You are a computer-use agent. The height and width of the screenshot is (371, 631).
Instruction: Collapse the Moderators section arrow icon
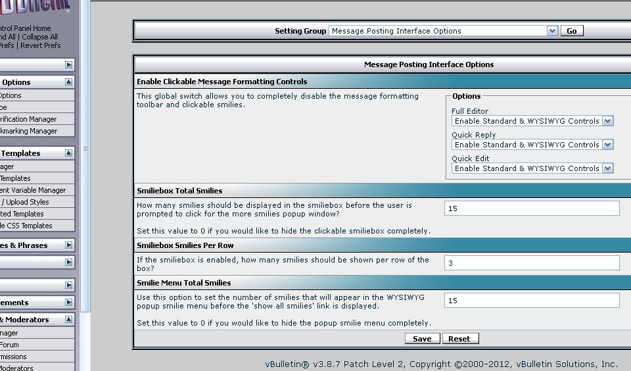(x=68, y=320)
